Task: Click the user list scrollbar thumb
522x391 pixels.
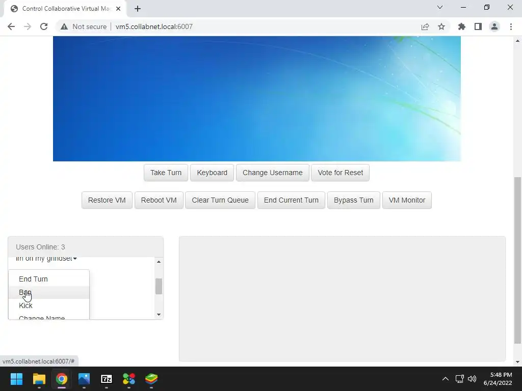Action: (159, 286)
